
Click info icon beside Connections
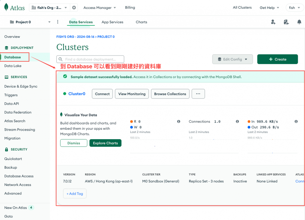click(x=237, y=121)
